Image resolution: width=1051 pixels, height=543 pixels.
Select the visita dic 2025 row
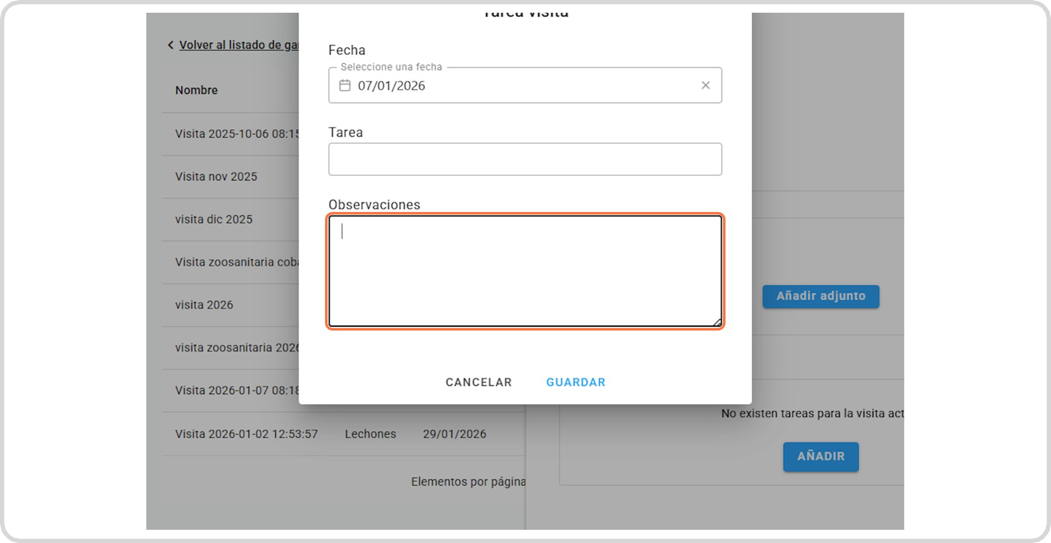[x=214, y=220]
